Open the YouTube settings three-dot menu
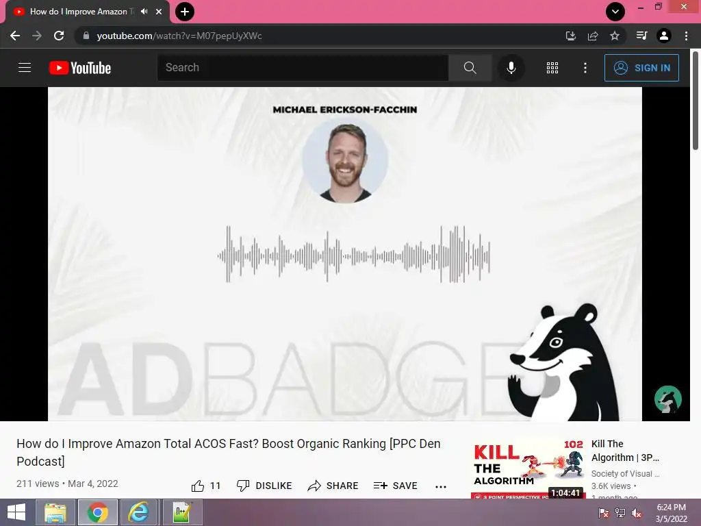This screenshot has height=526, width=701. 585,68
